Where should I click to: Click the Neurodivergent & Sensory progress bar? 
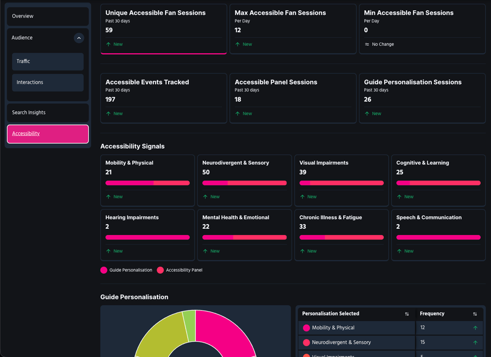pyautogui.click(x=244, y=183)
